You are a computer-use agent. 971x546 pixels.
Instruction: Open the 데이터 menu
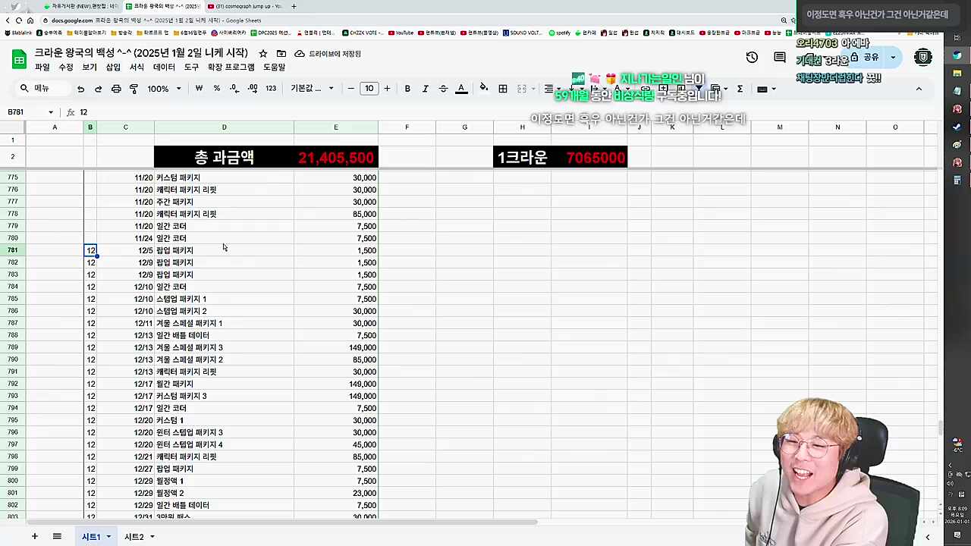[x=164, y=67]
